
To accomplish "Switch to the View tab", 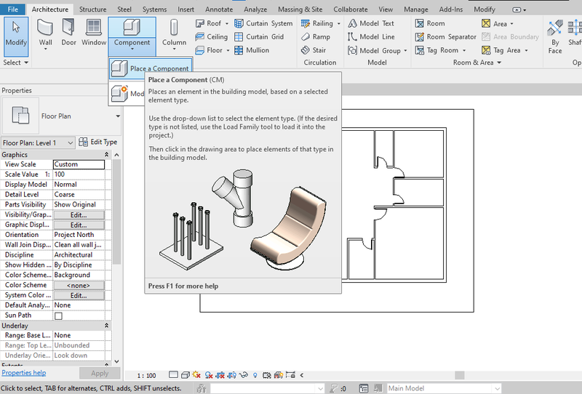I will click(x=386, y=9).
